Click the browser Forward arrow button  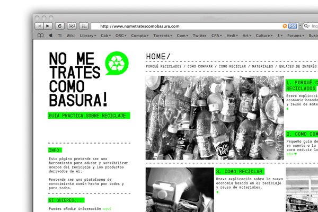[x=48, y=26]
